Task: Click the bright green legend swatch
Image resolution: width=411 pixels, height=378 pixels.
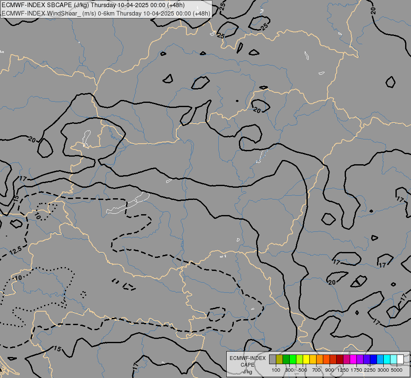Action: [293, 359]
